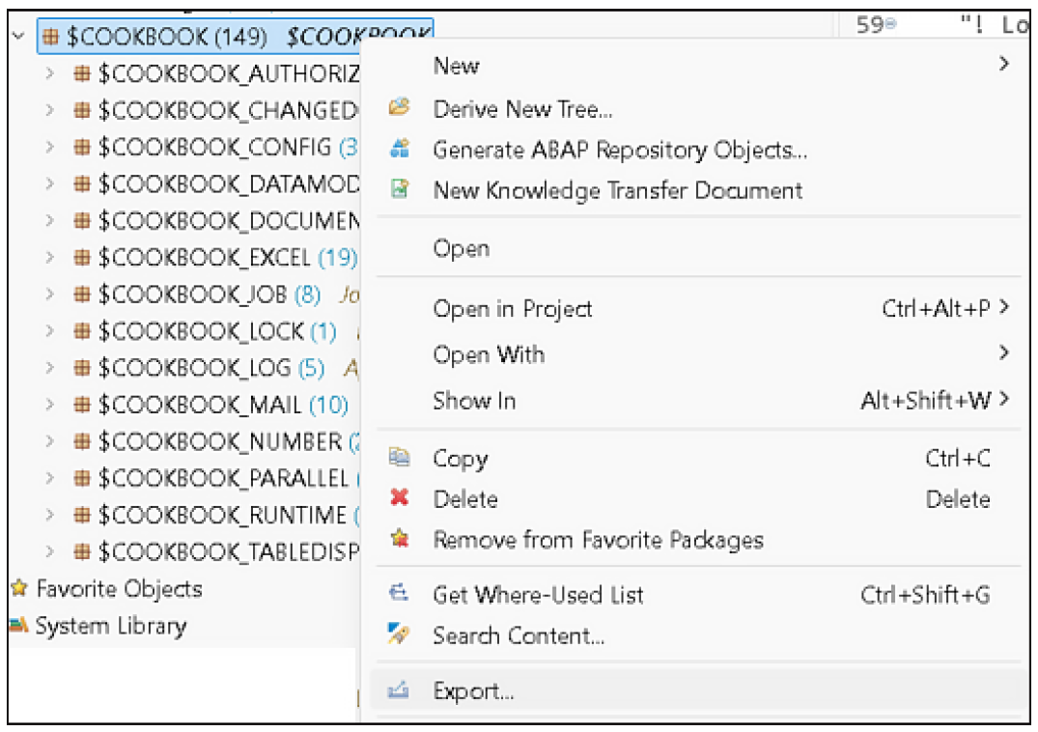
Task: Select the $COOKBOOK_DOCUMEN package row
Action: point(215,220)
